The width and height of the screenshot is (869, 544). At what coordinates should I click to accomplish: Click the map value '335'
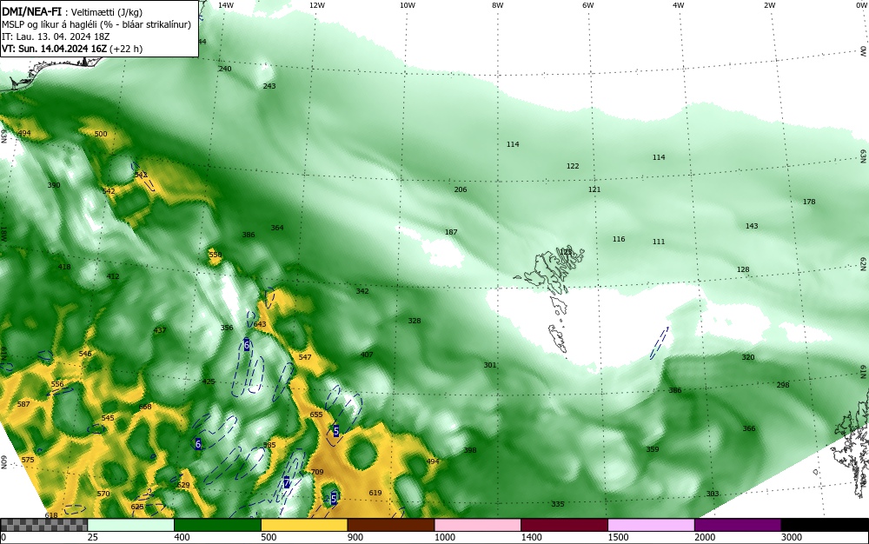pos(558,503)
